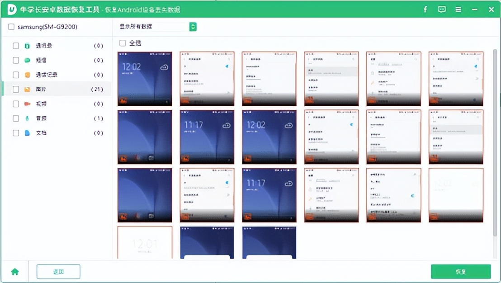This screenshot has height=283, width=501.
Task: Tick the pictures (图片) category checkbox
Action: pyautogui.click(x=16, y=90)
